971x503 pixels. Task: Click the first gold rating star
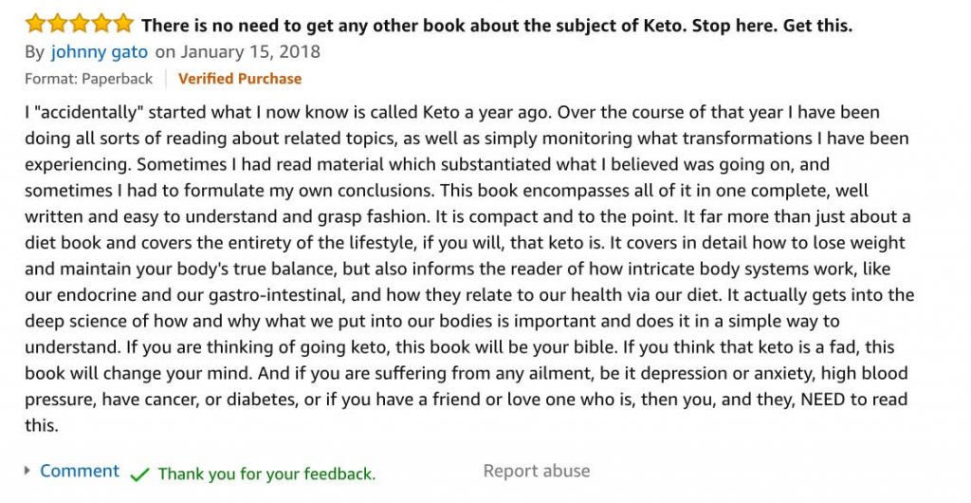coord(36,24)
